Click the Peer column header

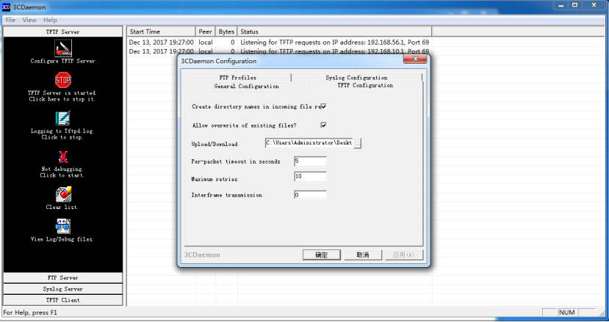pos(206,32)
